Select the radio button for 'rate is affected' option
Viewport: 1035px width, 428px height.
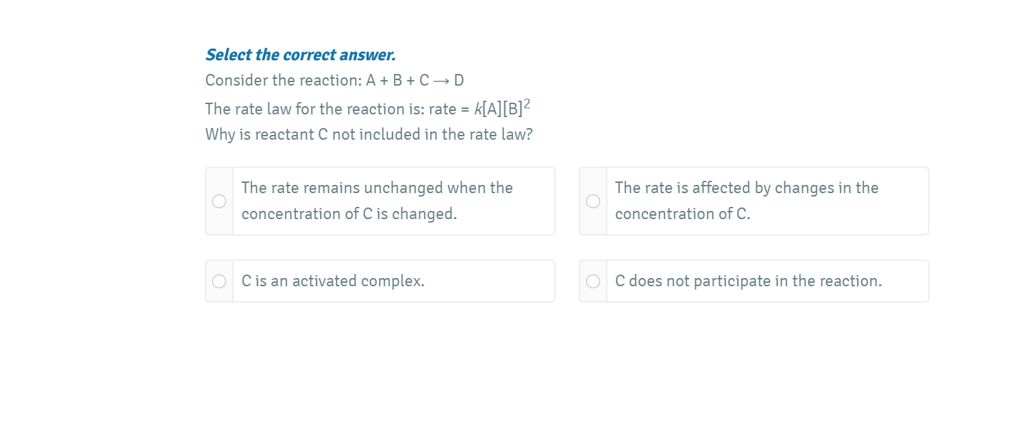tap(593, 201)
